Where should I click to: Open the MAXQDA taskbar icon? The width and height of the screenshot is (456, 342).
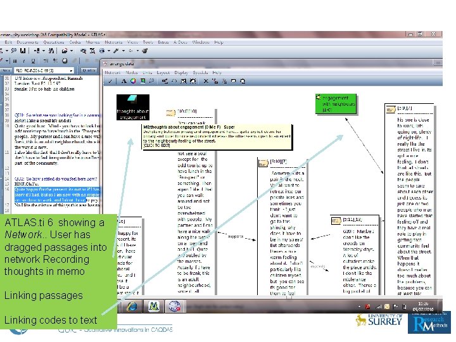coord(153,307)
